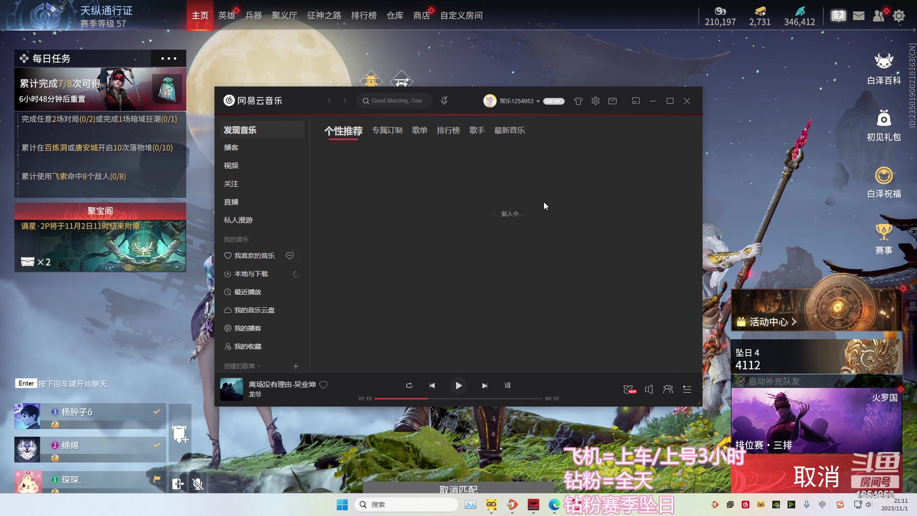Click the Windows Start button

[x=342, y=505]
